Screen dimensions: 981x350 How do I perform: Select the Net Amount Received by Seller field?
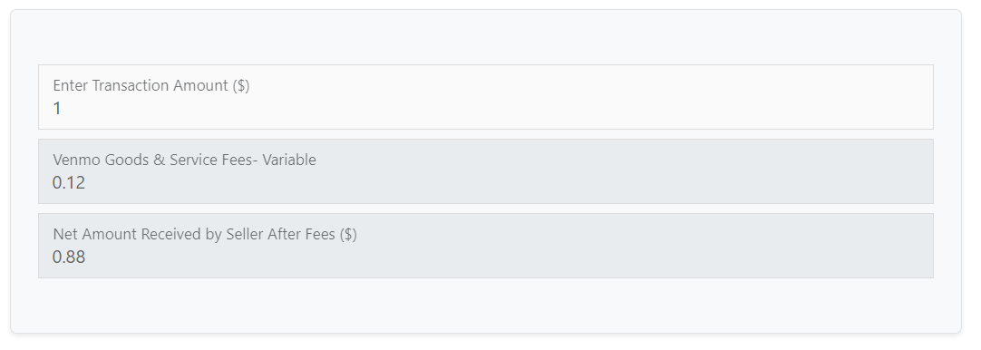(x=485, y=246)
